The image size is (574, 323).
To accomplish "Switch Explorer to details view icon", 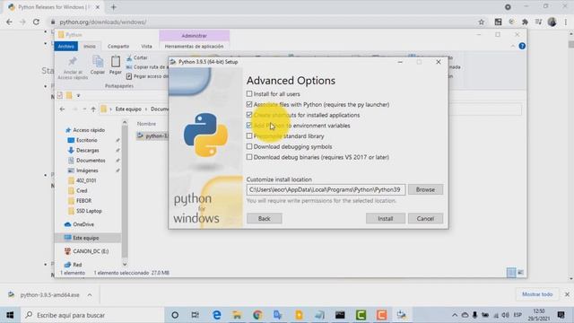I will tap(511, 273).
